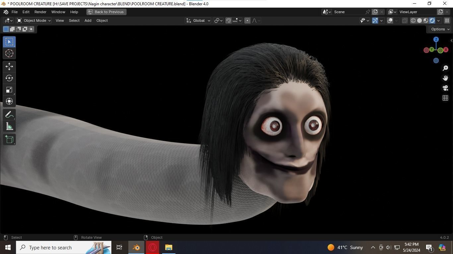Expand the sidebar with the arrow
The image size is (453, 254).
point(451,41)
